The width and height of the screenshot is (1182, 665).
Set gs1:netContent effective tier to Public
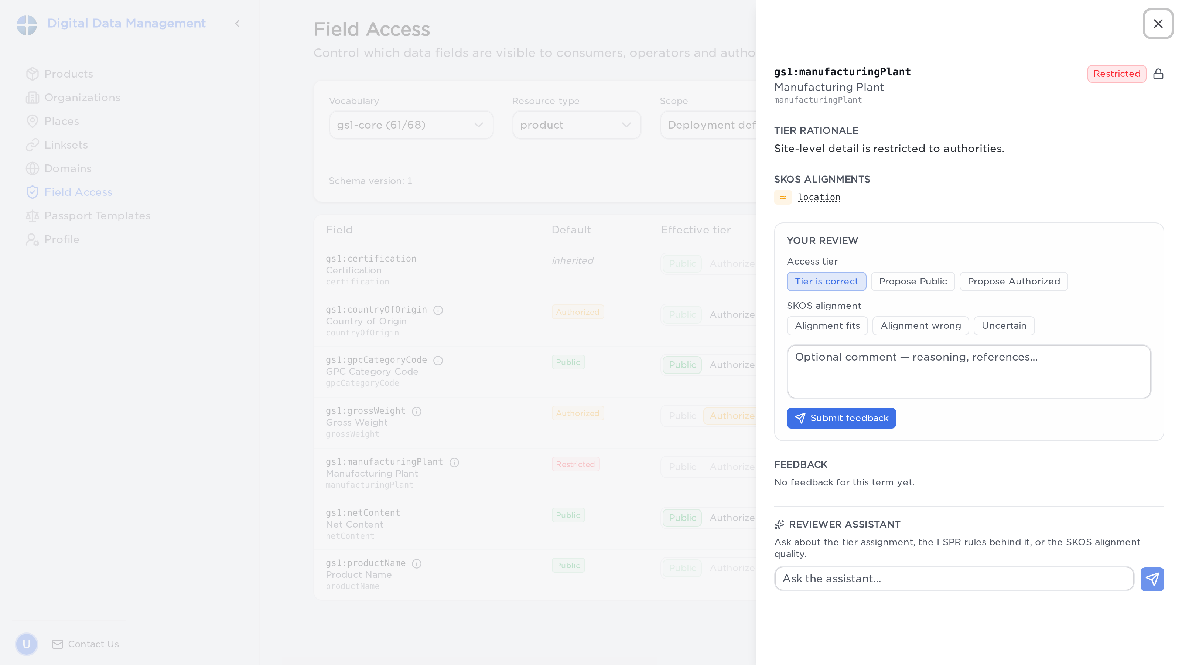tap(682, 518)
